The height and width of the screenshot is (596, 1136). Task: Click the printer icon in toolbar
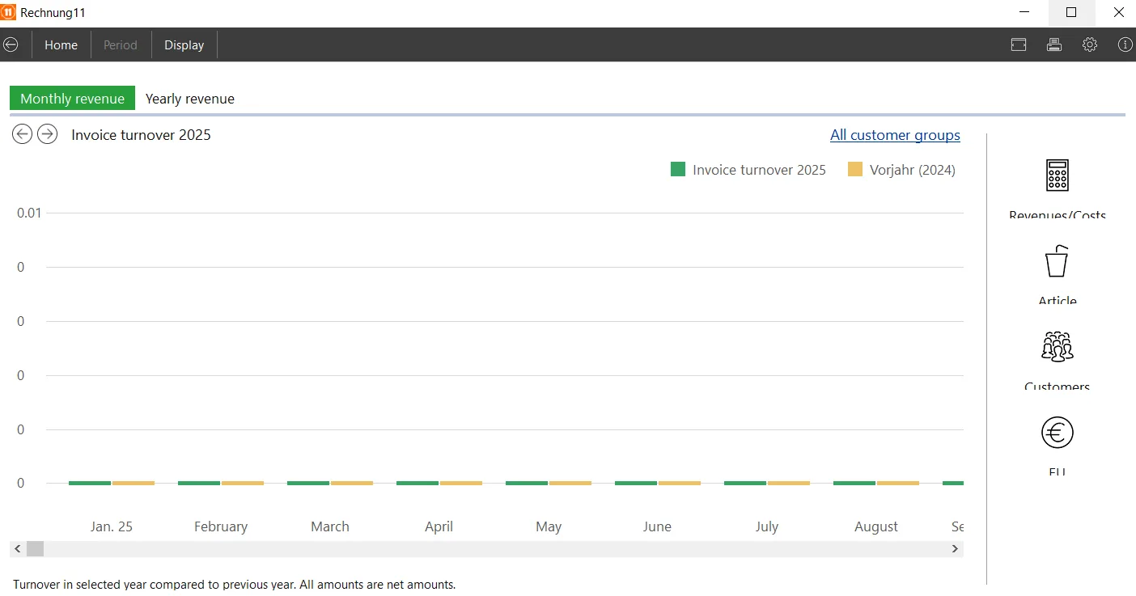pyautogui.click(x=1053, y=45)
